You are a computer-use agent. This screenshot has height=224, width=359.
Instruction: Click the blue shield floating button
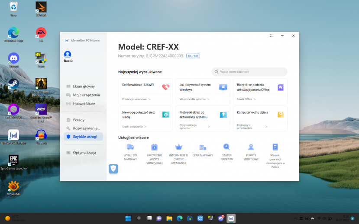coord(113,169)
